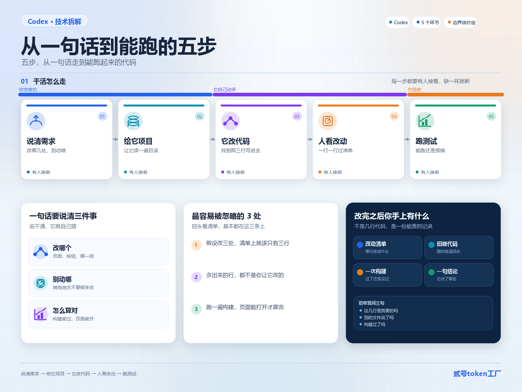Image resolution: width=522 pixels, height=392 pixels.
Task: Click the 说清需求 card title
Action: (41, 141)
